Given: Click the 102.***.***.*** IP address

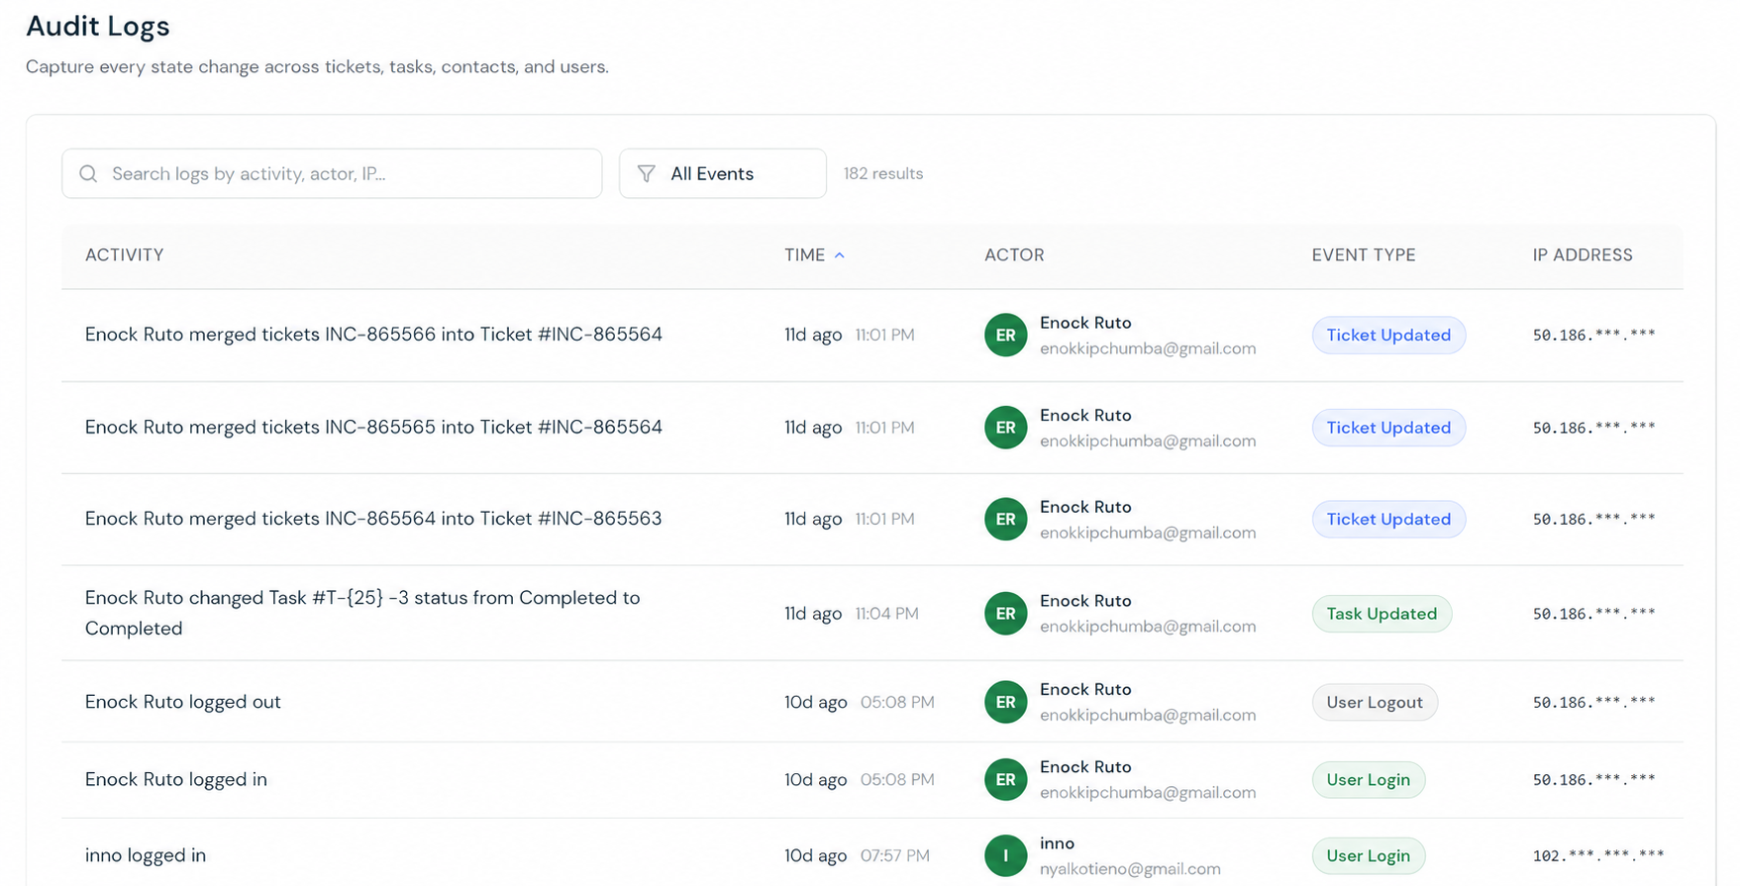Looking at the screenshot, I should (1598, 855).
